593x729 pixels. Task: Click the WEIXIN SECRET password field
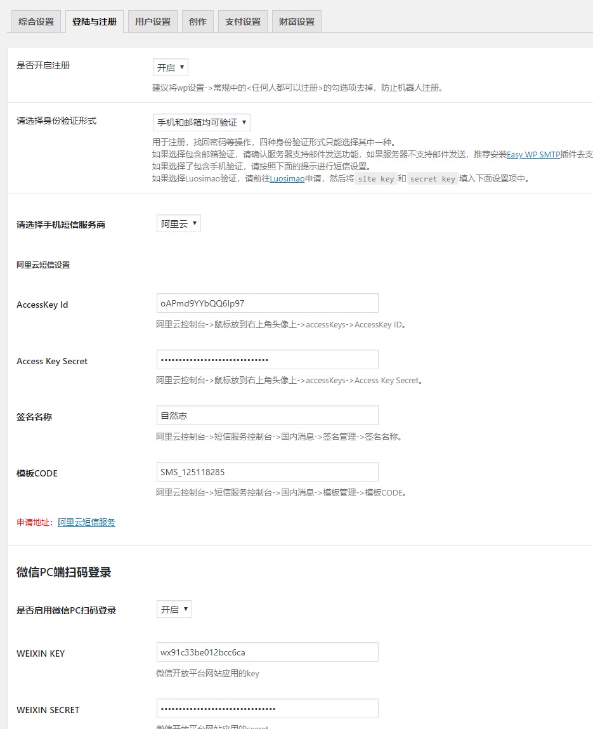tap(267, 709)
